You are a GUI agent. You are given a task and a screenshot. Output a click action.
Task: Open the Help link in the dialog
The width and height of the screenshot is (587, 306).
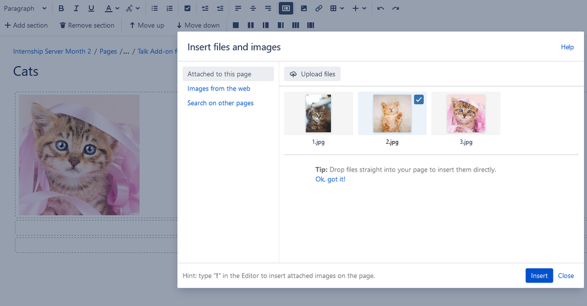point(567,47)
